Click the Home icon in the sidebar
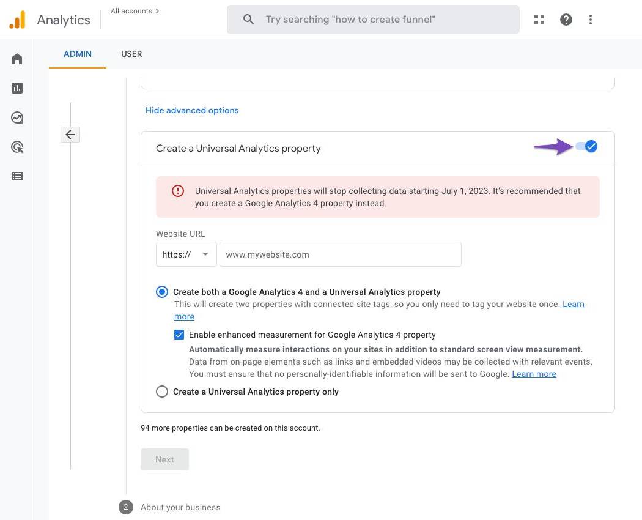642x520 pixels. point(17,59)
